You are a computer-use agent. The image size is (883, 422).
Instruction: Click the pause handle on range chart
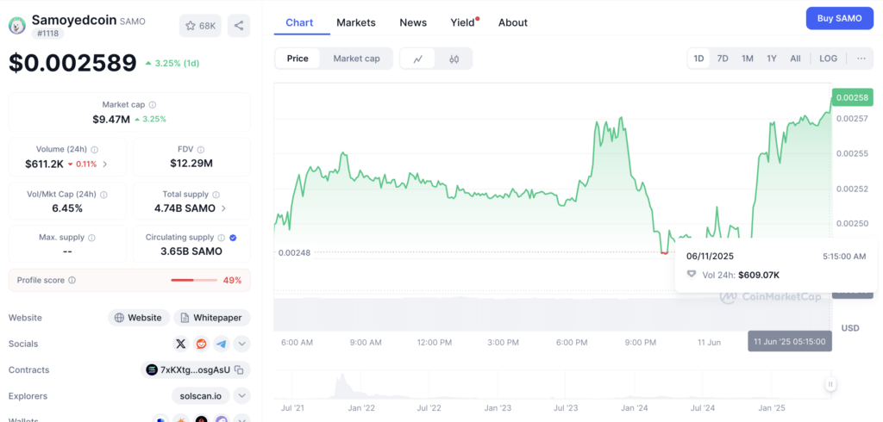tap(830, 384)
